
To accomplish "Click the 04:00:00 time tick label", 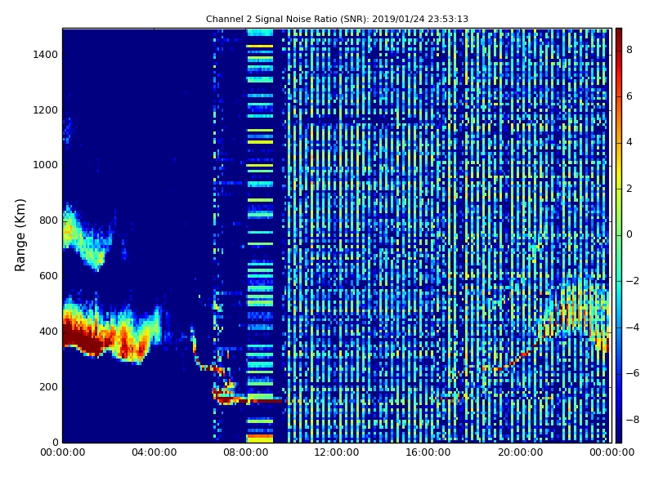I will coord(155,452).
